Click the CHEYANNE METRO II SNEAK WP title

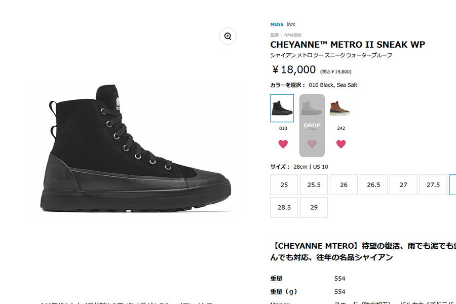tap(348, 45)
